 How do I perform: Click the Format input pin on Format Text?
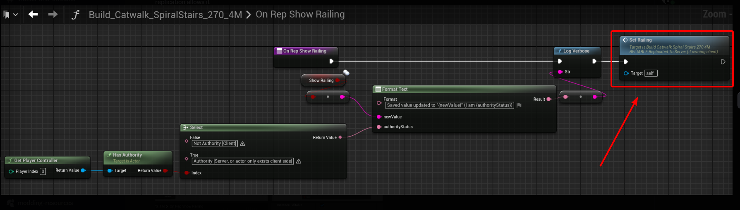pyautogui.click(x=379, y=103)
